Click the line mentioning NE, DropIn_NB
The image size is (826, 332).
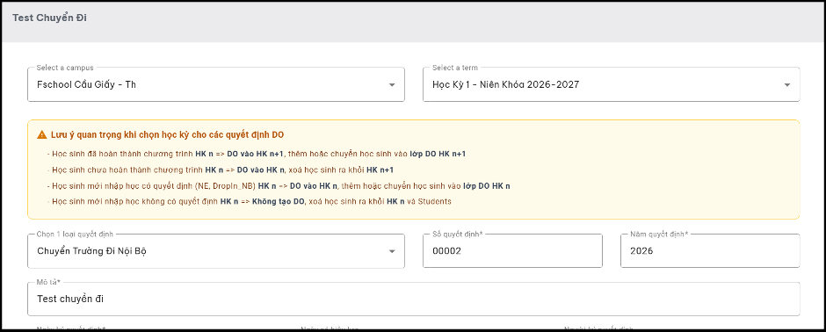pyautogui.click(x=279, y=185)
